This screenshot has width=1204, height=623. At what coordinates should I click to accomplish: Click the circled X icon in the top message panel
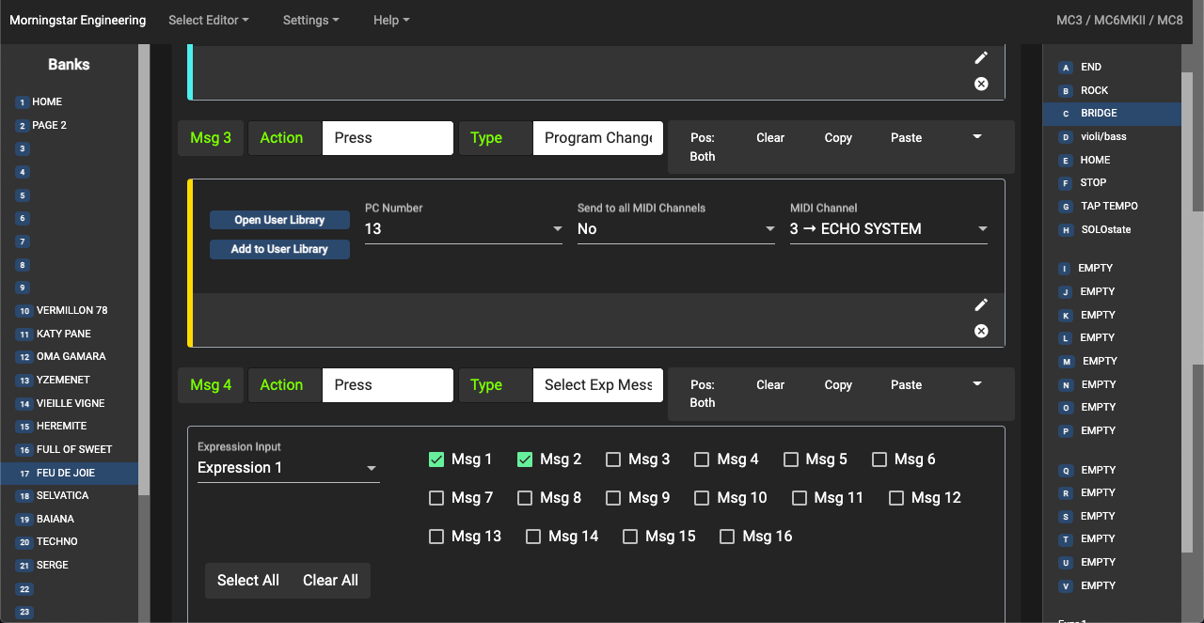[x=981, y=84]
